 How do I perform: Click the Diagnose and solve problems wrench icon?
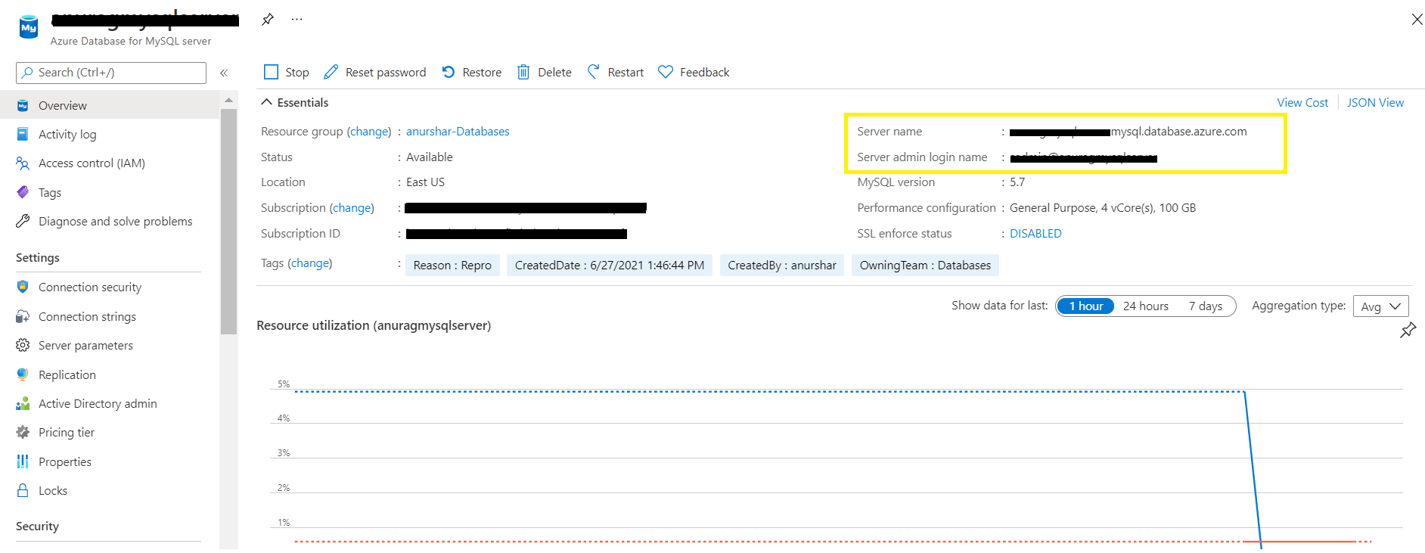click(x=23, y=221)
